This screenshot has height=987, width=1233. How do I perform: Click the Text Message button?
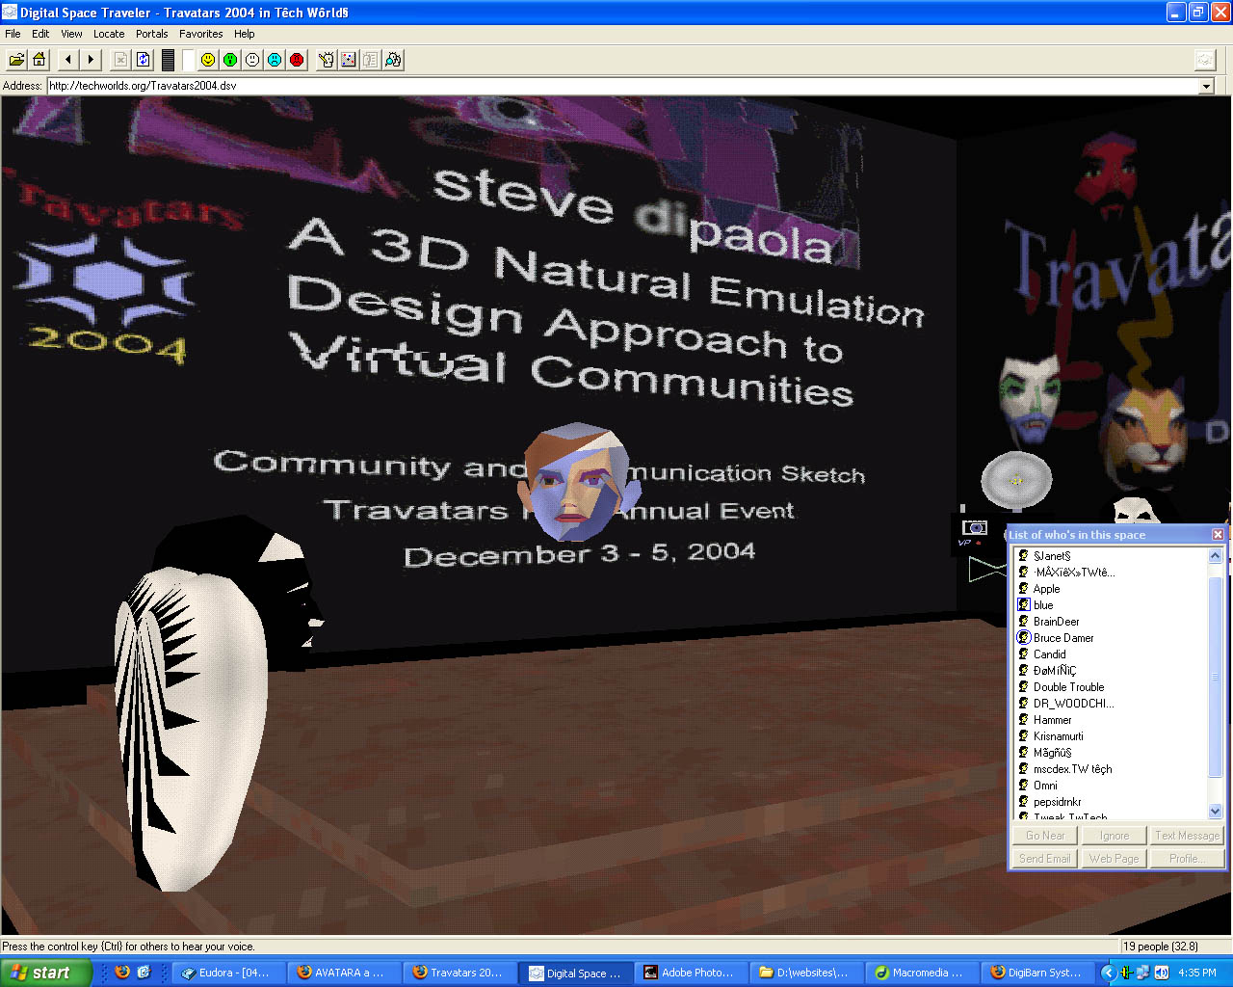[1187, 836]
